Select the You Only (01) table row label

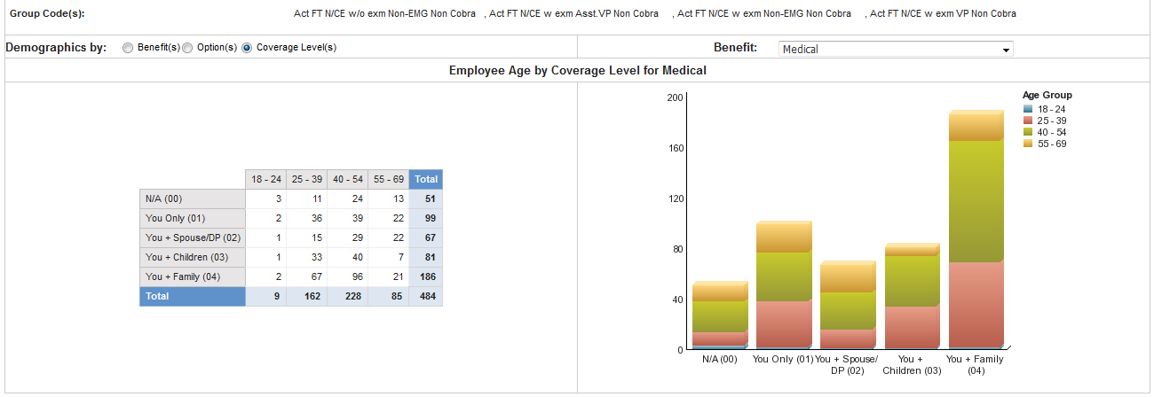click(x=192, y=218)
